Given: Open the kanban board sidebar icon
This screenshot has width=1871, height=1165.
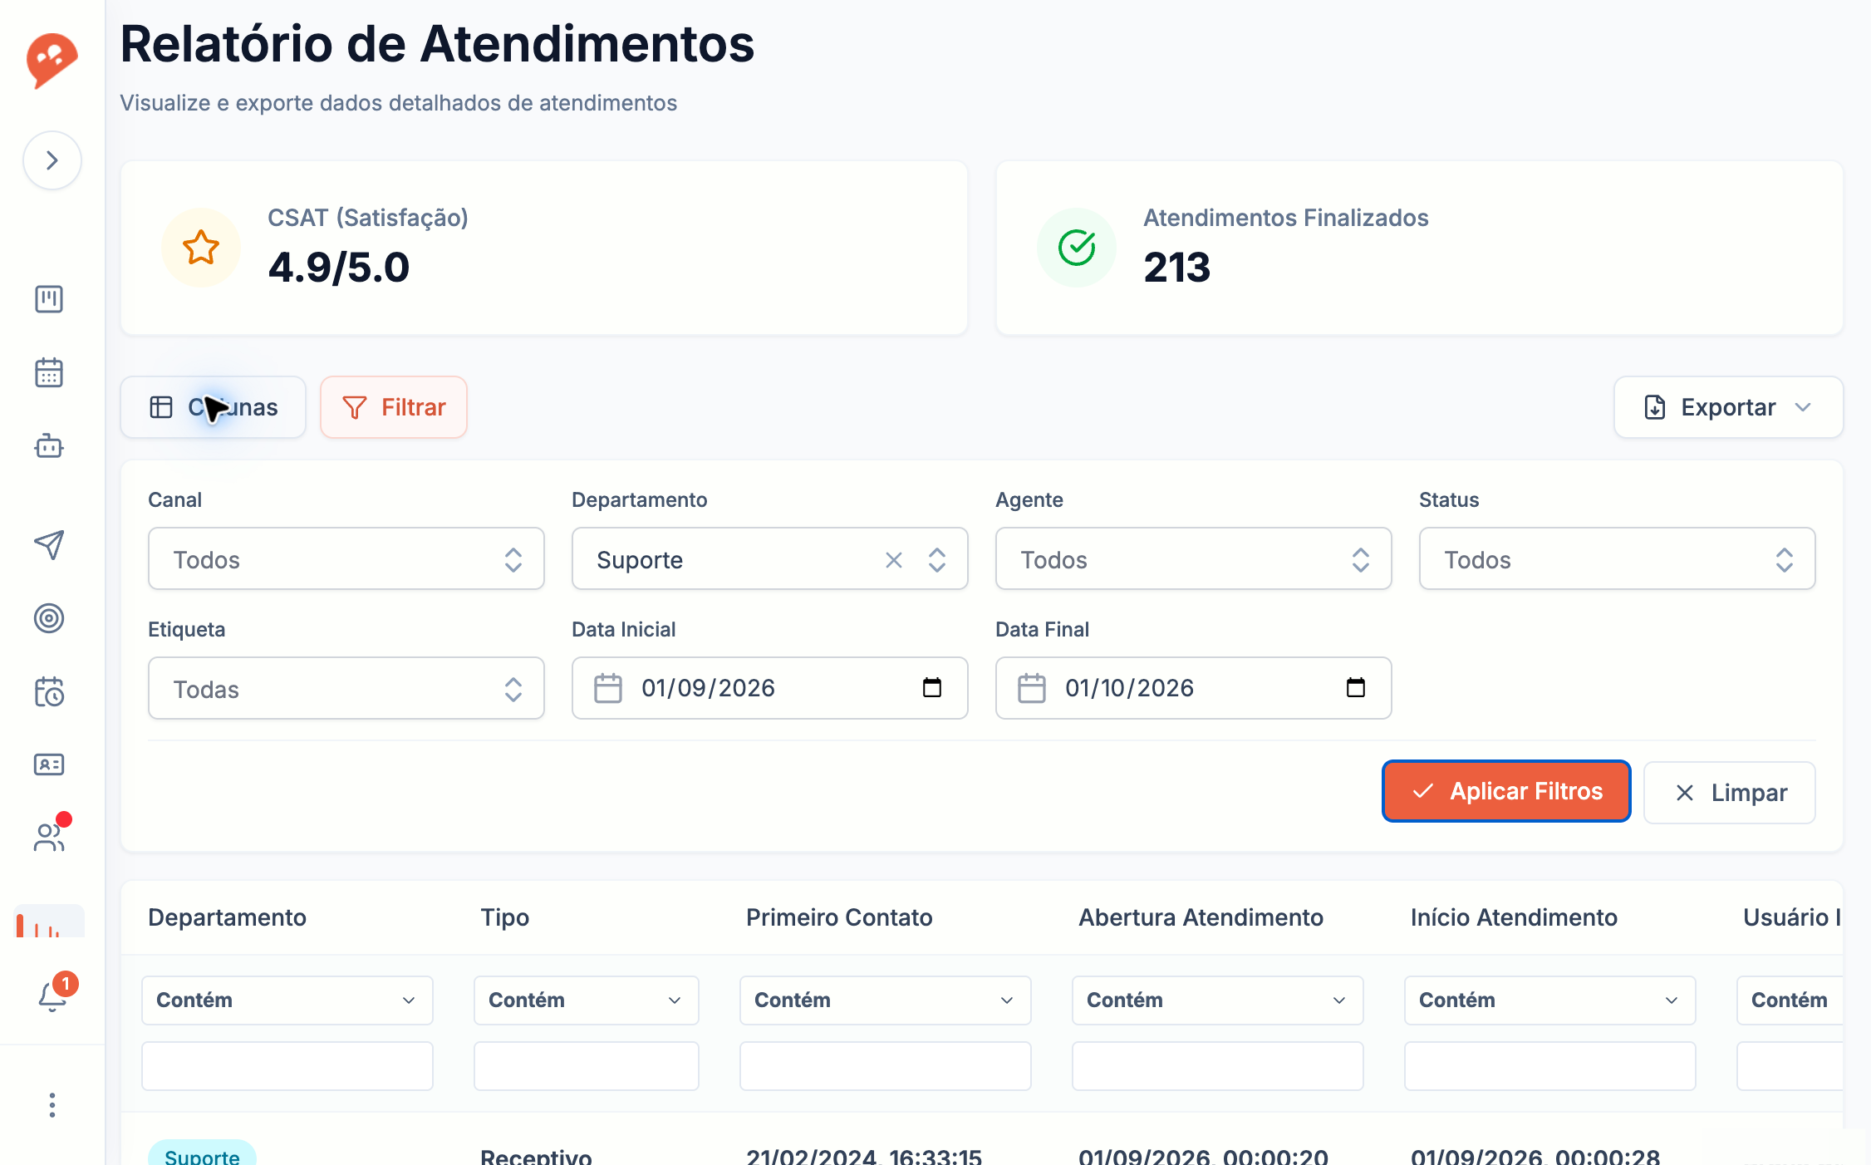Looking at the screenshot, I should [x=49, y=299].
